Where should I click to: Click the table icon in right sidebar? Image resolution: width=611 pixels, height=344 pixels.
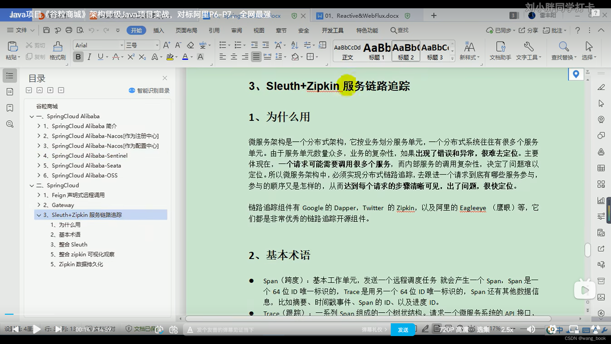pos(601,168)
